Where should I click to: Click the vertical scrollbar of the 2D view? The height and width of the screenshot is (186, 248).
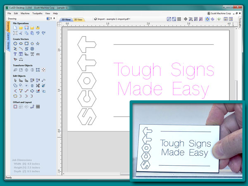pos(236,90)
